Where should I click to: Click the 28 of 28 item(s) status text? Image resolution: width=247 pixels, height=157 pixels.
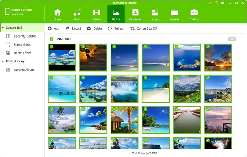[144, 153]
